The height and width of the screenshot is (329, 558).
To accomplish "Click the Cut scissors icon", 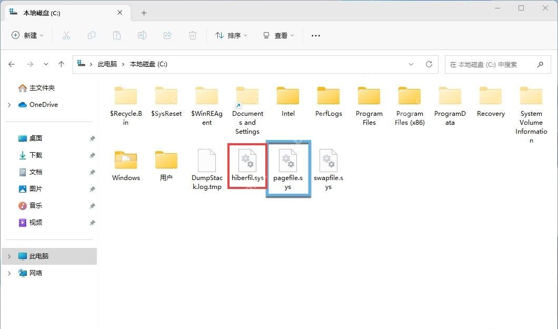I will (x=66, y=35).
